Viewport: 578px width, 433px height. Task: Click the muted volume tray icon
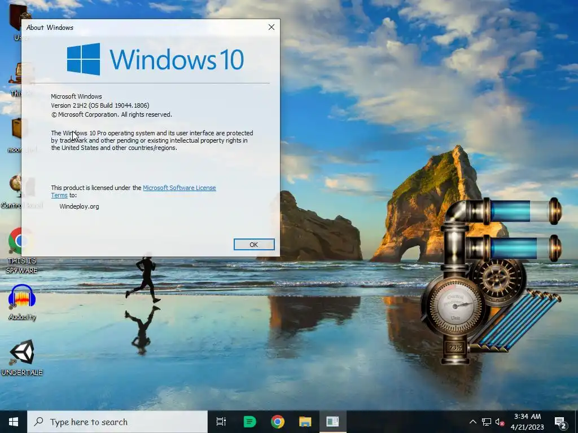click(x=500, y=422)
